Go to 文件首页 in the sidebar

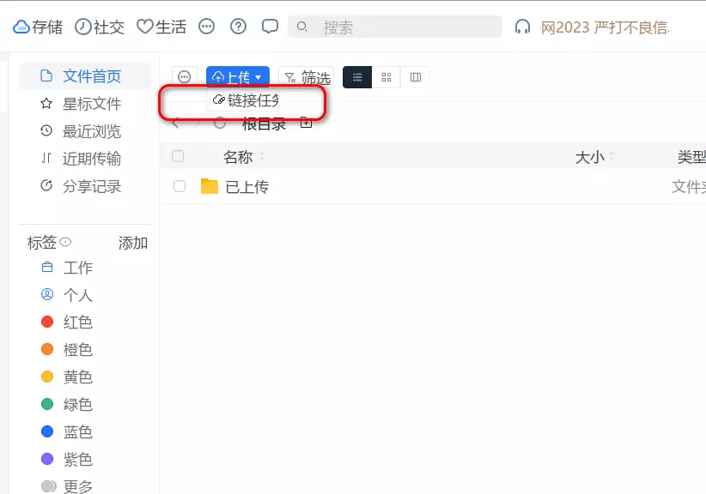[86, 76]
